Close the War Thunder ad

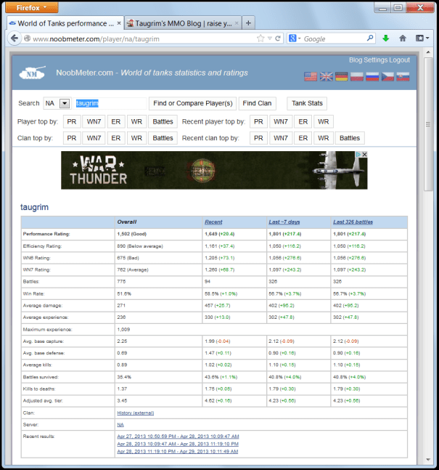tap(364, 155)
